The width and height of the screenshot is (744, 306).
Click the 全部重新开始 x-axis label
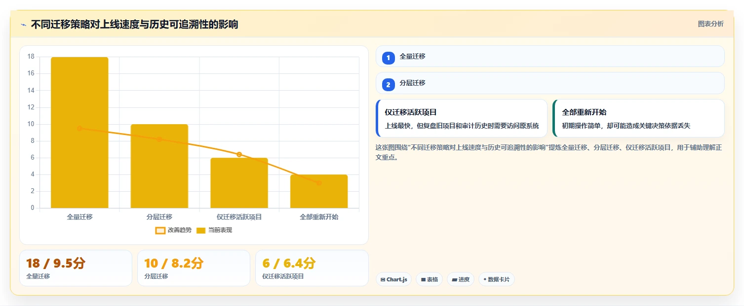click(x=319, y=217)
